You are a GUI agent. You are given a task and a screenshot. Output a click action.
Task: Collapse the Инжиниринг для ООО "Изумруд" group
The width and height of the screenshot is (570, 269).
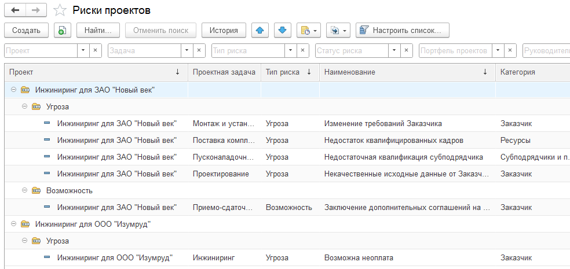tap(13, 224)
